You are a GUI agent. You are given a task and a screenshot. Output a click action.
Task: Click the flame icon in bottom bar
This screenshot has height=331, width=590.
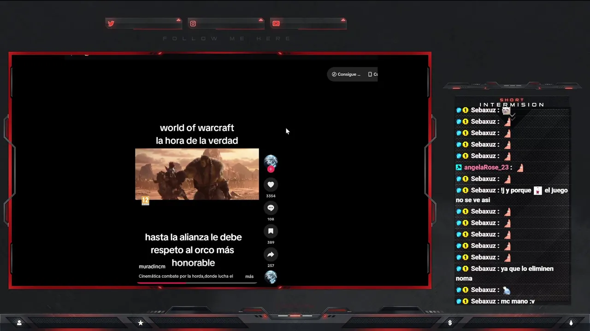[571, 323]
